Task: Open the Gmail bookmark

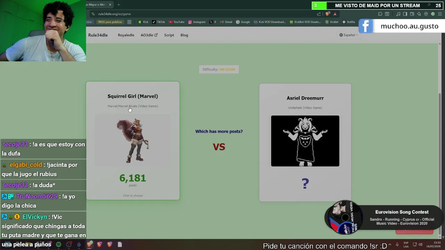Action: pos(226,22)
